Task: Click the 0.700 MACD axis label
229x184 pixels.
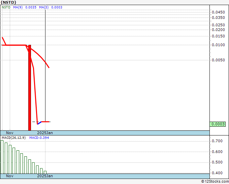Action: click(217, 141)
